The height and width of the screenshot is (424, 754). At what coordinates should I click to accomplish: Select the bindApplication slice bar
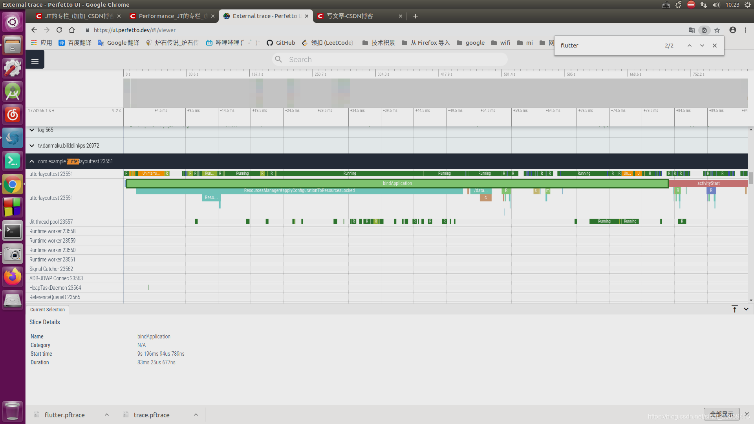click(397, 183)
